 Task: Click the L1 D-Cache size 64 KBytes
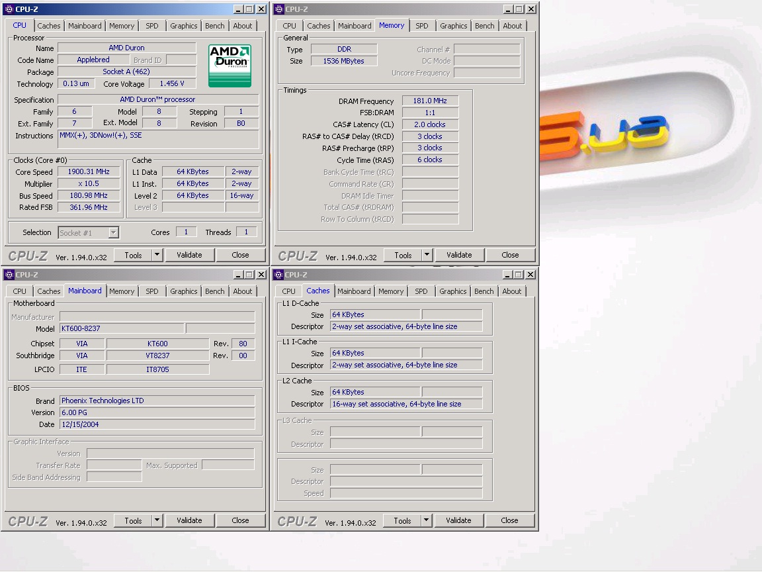click(375, 314)
